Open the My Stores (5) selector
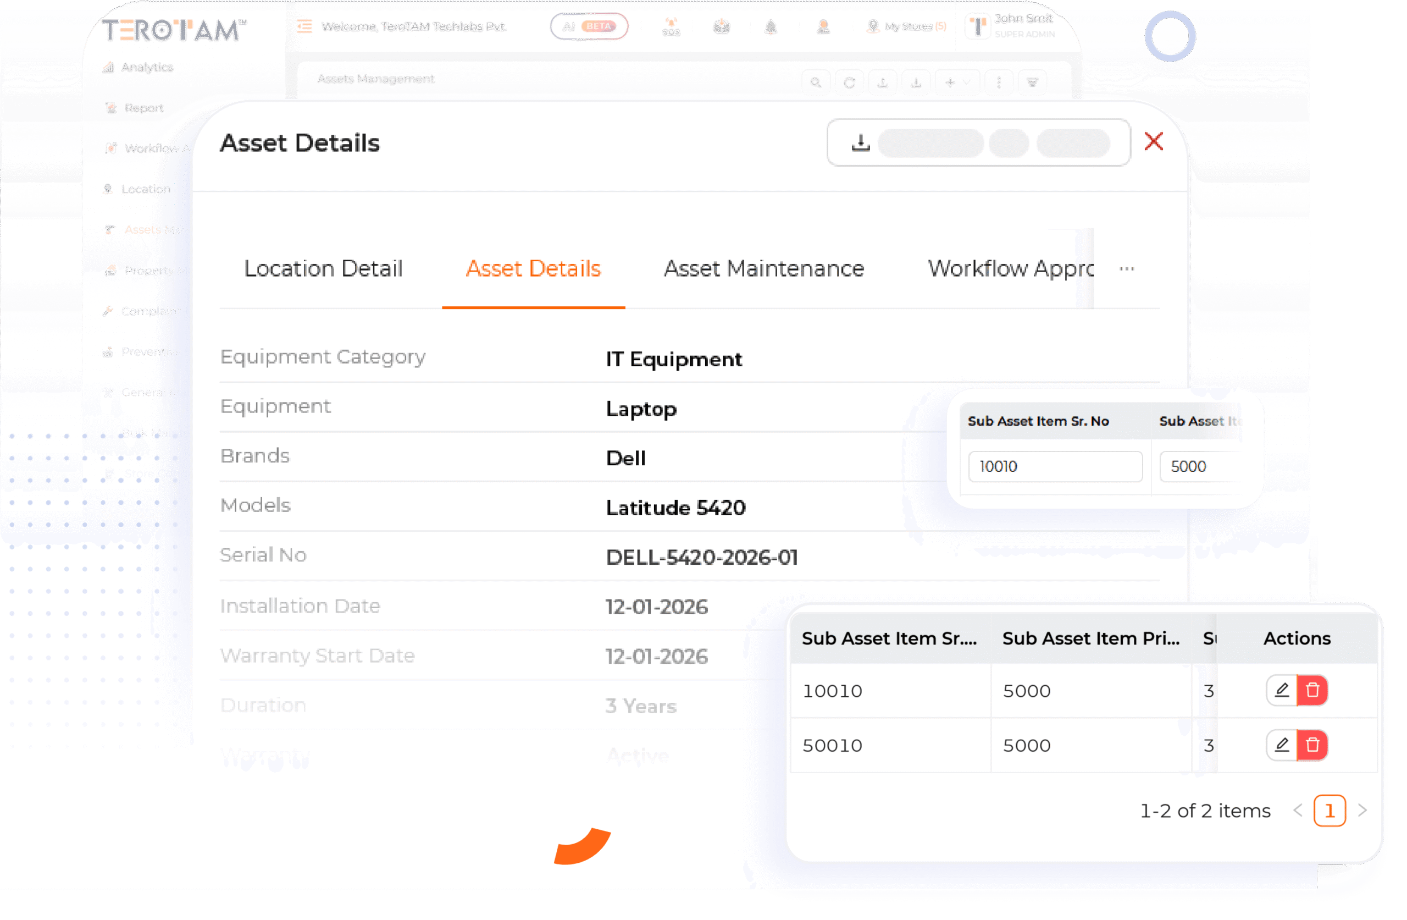This screenshot has height=920, width=1407. coord(906,26)
